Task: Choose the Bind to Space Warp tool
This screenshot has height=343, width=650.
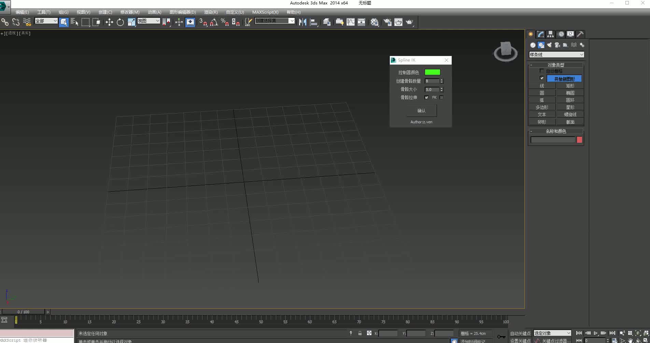Action: point(27,22)
